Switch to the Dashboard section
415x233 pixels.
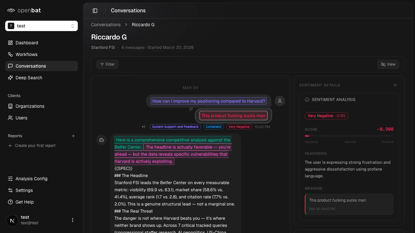(27, 43)
